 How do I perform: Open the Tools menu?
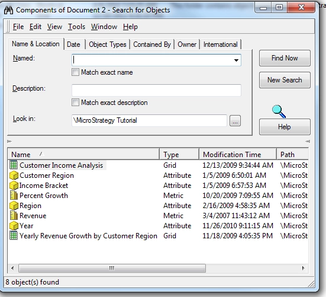(76, 27)
